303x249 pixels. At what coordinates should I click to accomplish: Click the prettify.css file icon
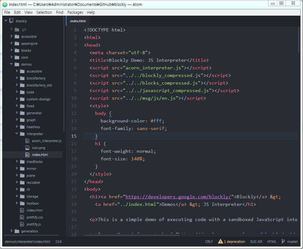pyautogui.click(x=23, y=217)
